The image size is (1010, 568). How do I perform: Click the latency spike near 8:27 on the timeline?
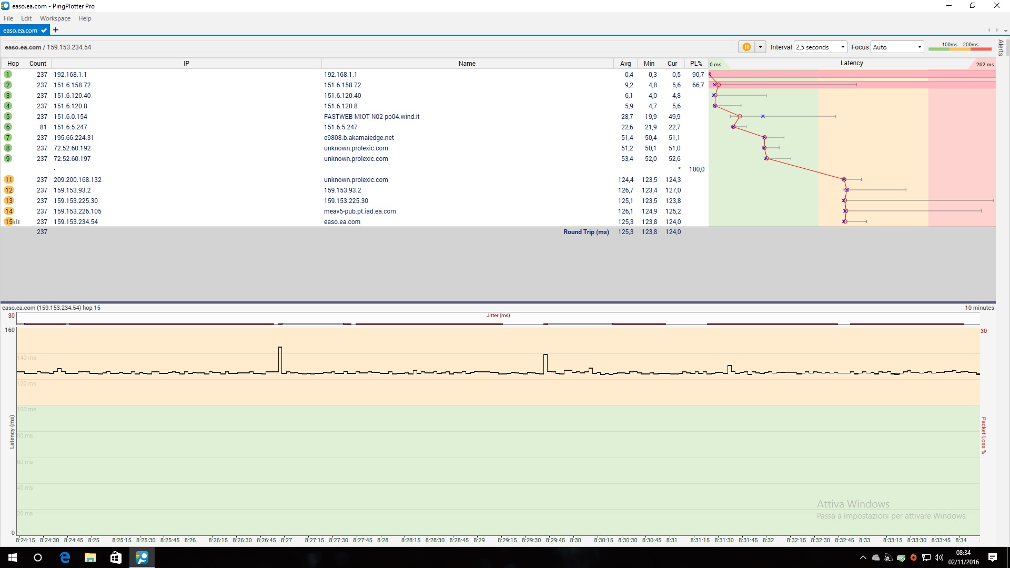pos(280,360)
